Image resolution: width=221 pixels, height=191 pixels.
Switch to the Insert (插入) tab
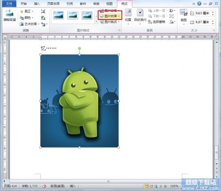click(x=37, y=4)
